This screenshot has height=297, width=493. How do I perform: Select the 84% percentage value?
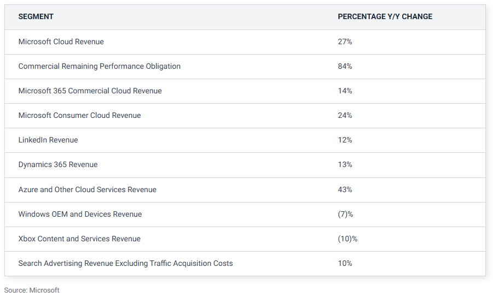pos(345,66)
